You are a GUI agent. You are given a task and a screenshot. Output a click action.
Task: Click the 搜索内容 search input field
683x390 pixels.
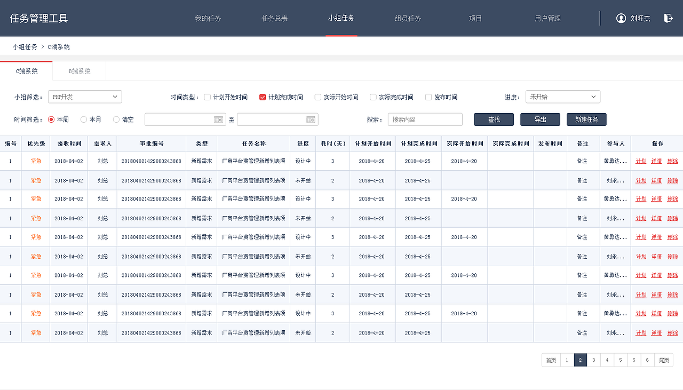425,119
